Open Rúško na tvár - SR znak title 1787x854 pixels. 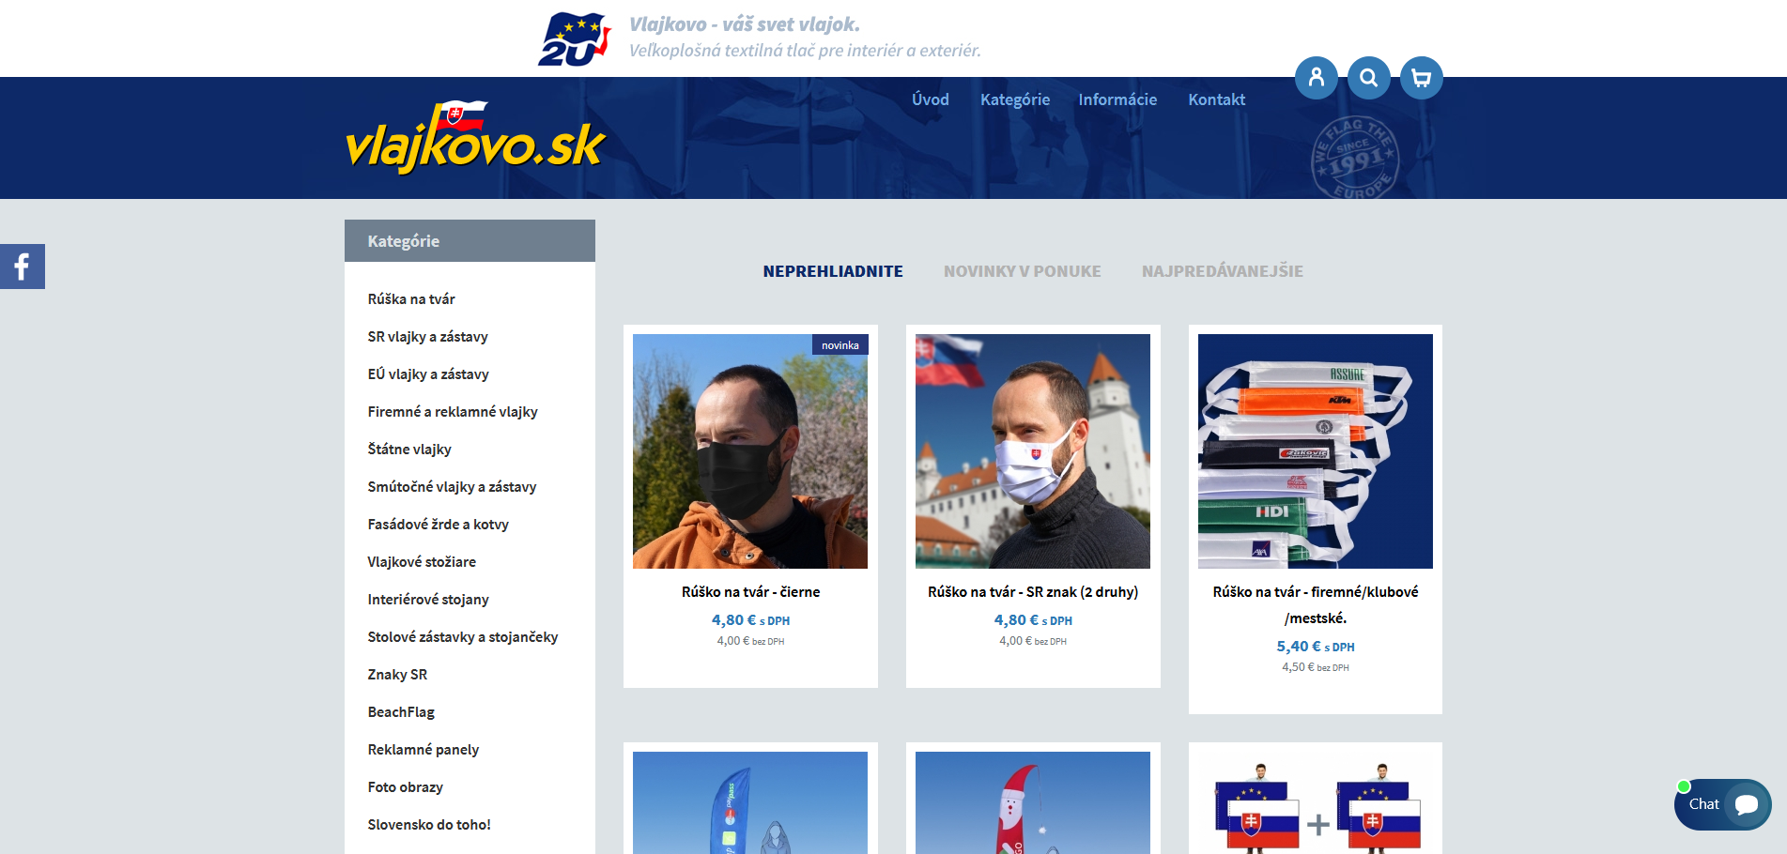[x=1033, y=592]
